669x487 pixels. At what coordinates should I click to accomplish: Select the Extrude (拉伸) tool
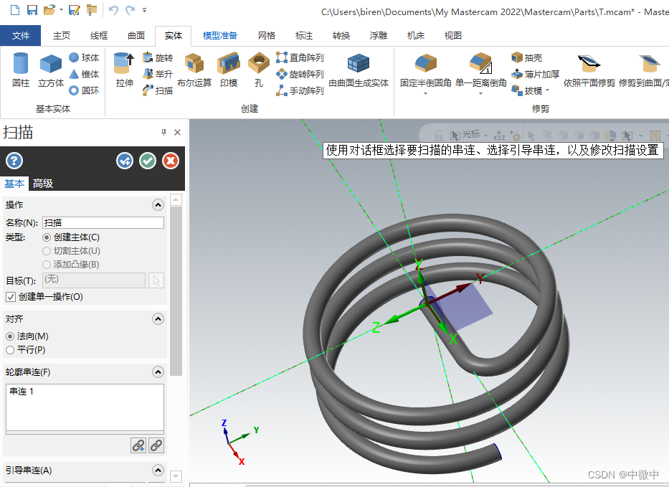[x=124, y=70]
